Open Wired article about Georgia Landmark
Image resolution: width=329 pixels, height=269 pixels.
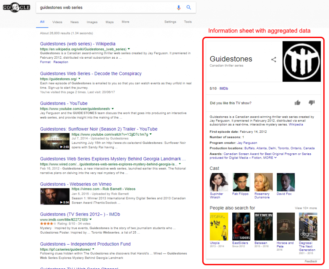(x=113, y=159)
